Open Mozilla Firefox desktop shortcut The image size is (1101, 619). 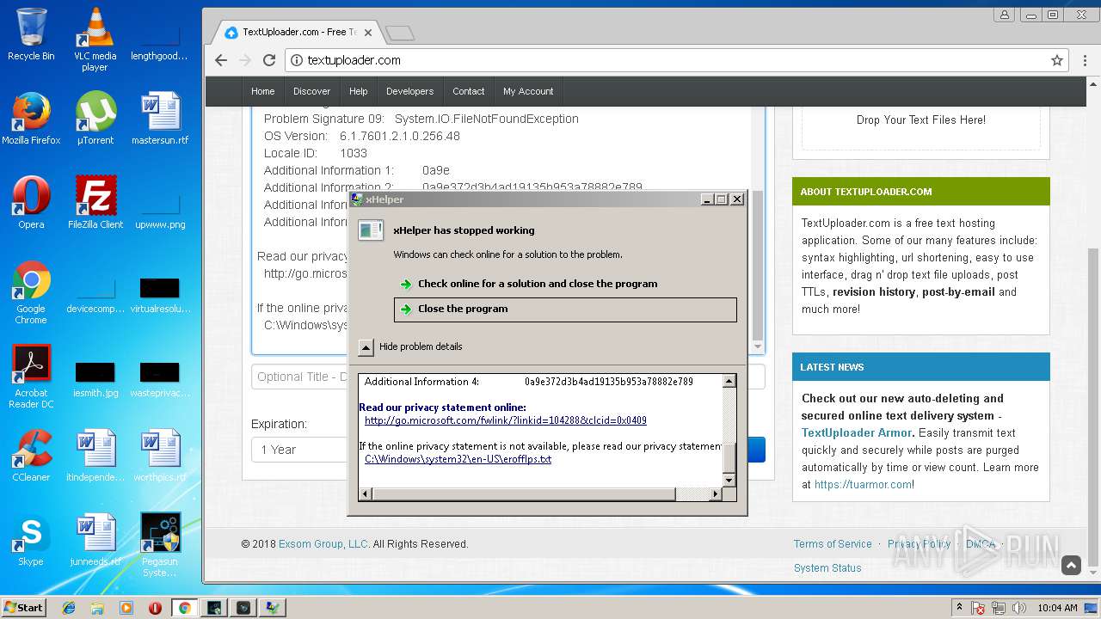pyautogui.click(x=31, y=119)
